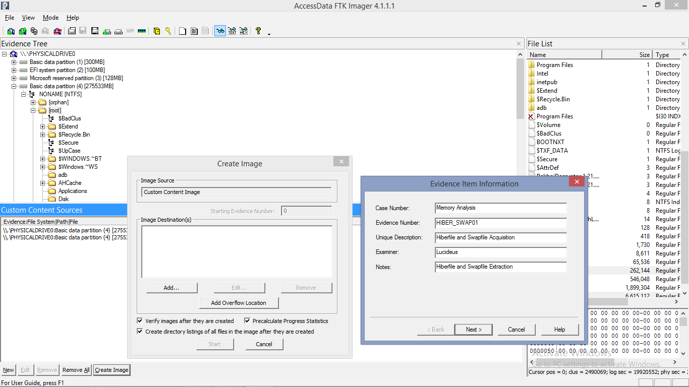Click the Case Number input field
The width and height of the screenshot is (689, 387).
[501, 208]
